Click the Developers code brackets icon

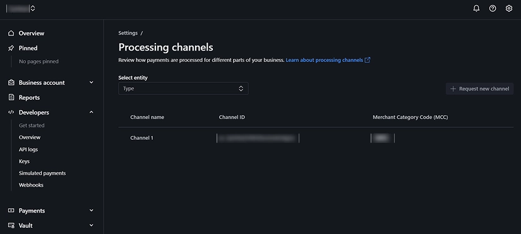[x=11, y=113]
